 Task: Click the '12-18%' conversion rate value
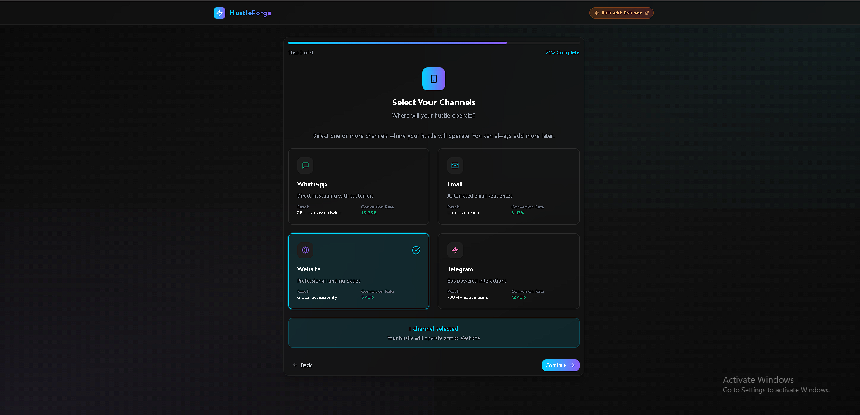tap(518, 297)
